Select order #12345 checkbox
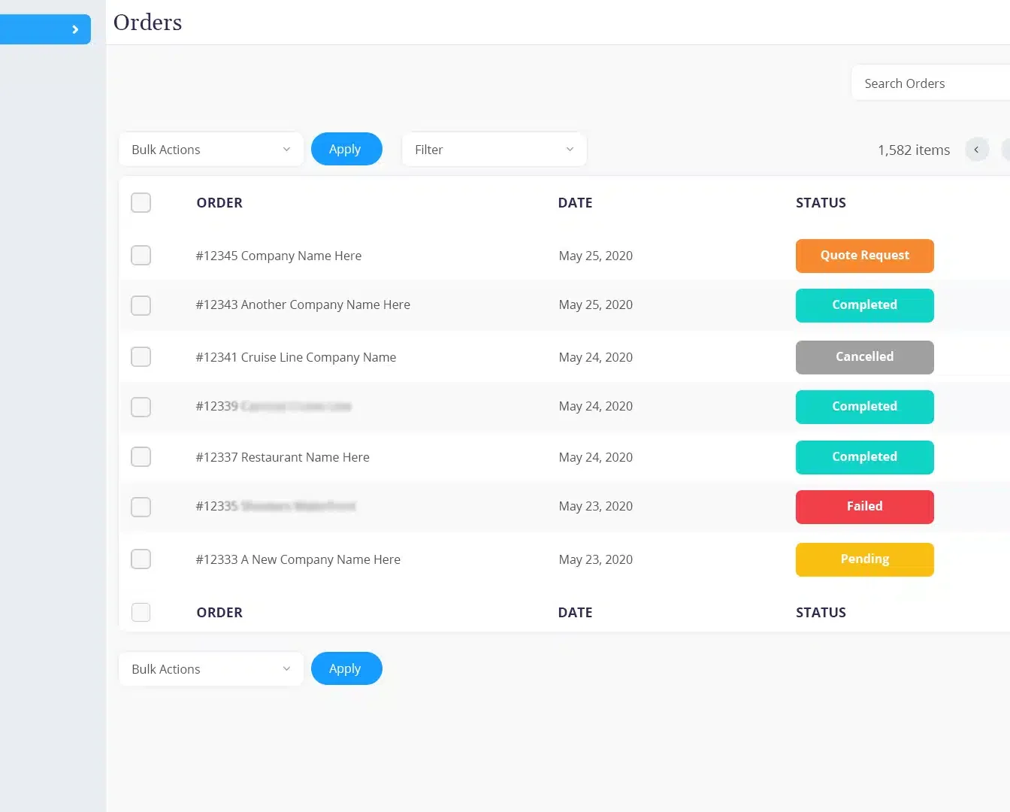Screen dimensions: 1010x812 coord(141,256)
